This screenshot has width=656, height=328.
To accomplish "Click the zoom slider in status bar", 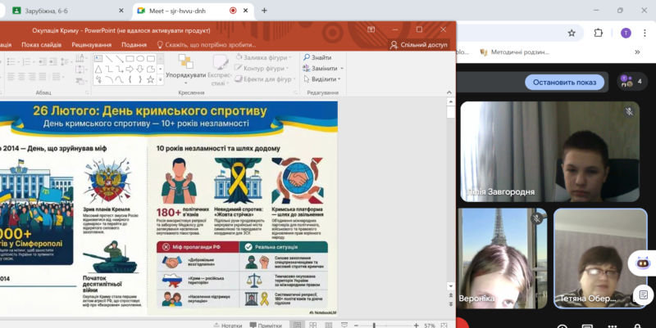I will pos(373,325).
